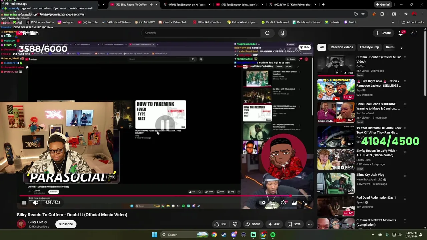
Task: Open the Chrome media controls icon
Action: [406, 14]
